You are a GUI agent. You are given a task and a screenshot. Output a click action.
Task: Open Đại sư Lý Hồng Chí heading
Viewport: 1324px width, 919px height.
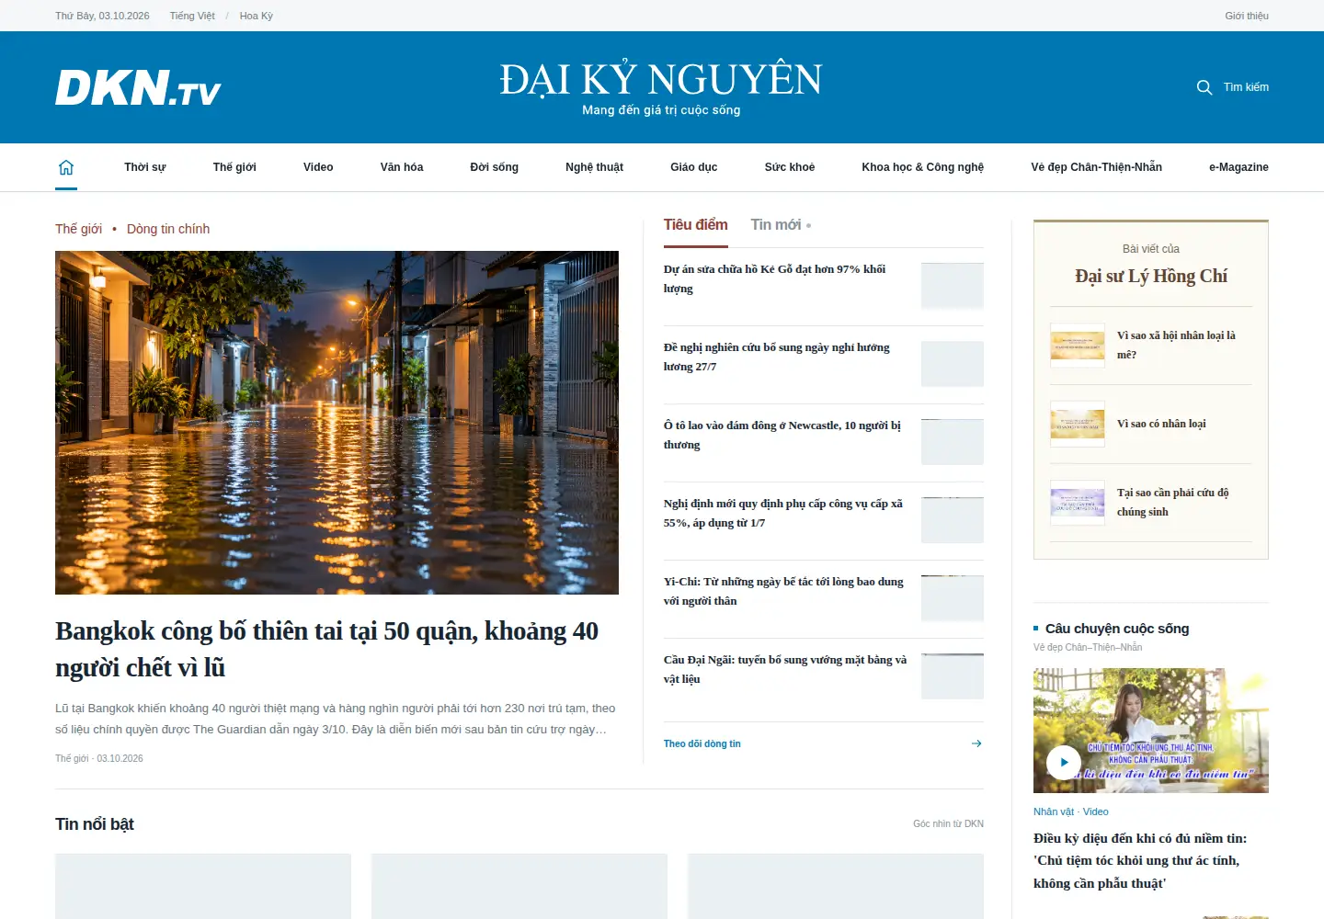click(1151, 276)
